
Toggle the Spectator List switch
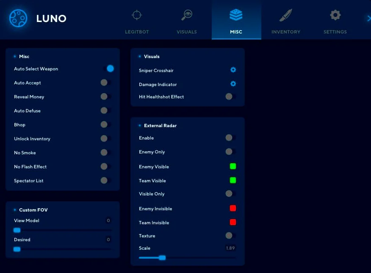click(x=105, y=181)
